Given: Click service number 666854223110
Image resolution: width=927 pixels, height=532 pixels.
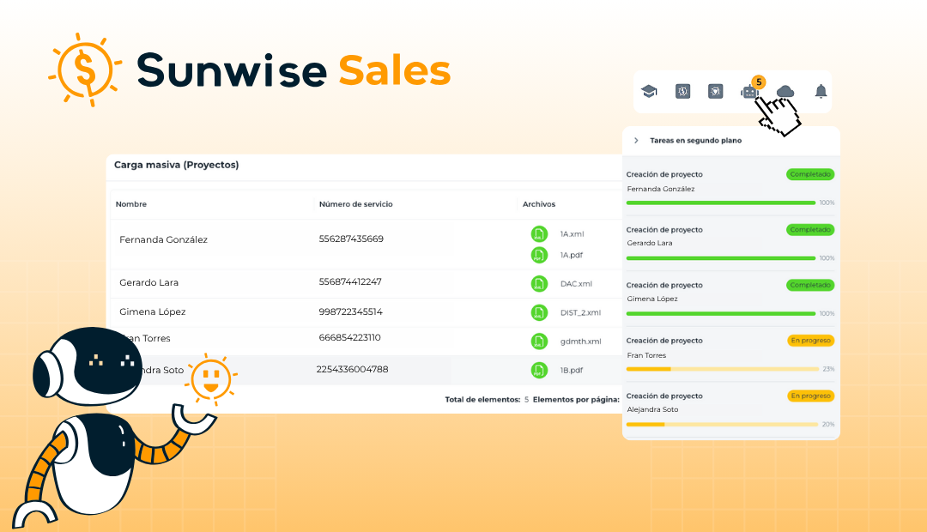Looking at the screenshot, I should pyautogui.click(x=350, y=337).
